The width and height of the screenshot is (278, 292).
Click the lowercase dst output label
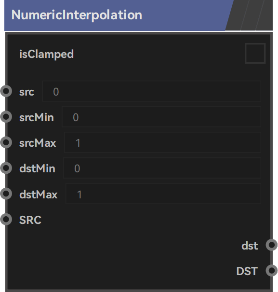(x=250, y=246)
